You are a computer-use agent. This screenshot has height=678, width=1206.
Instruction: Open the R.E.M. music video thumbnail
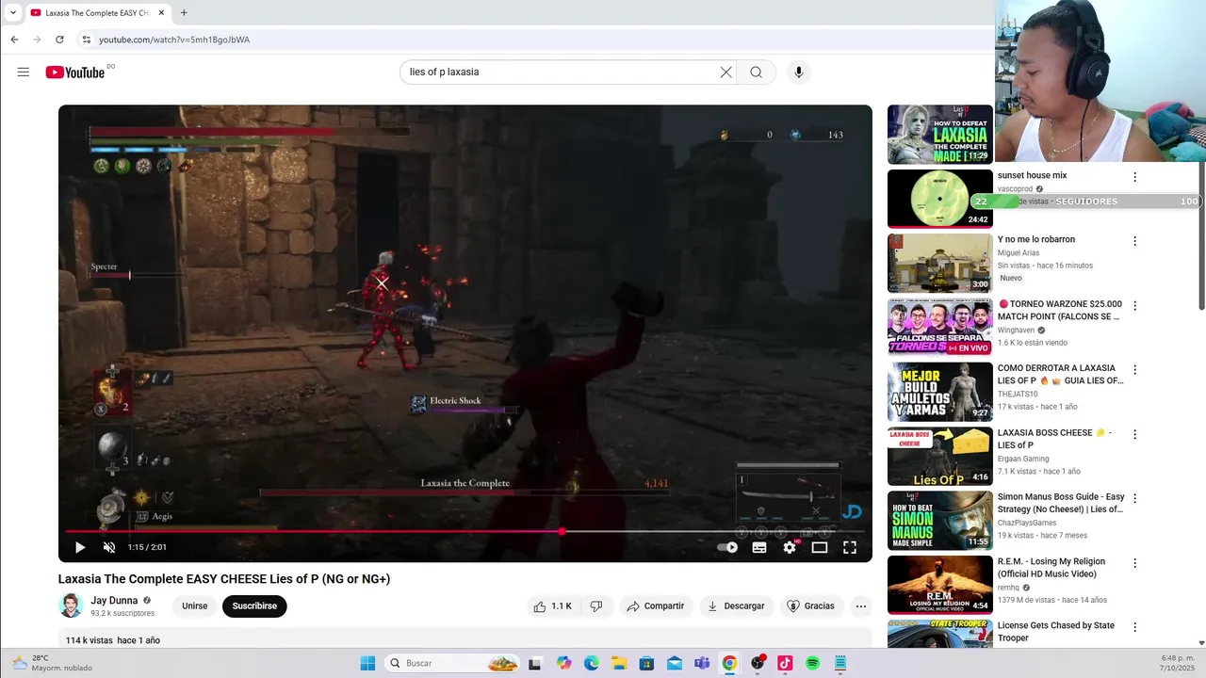[939, 584]
